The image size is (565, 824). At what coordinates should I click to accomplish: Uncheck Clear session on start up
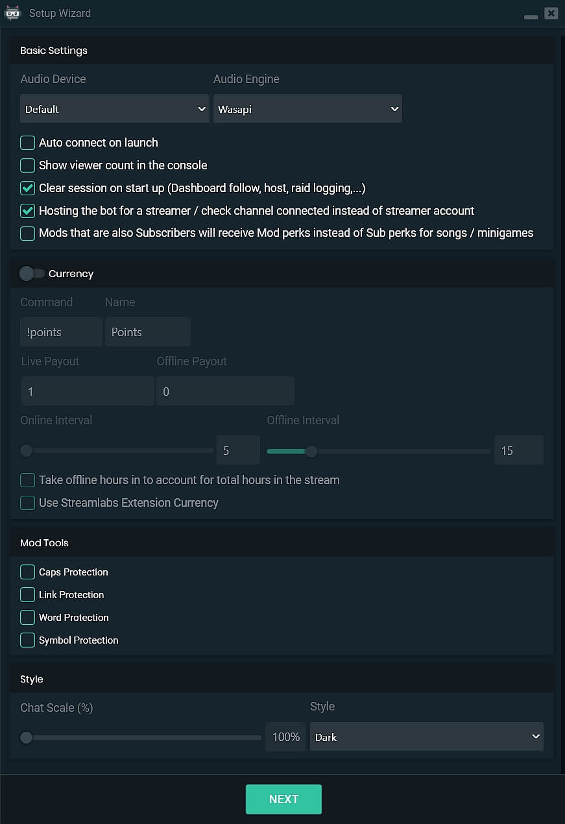[27, 188]
